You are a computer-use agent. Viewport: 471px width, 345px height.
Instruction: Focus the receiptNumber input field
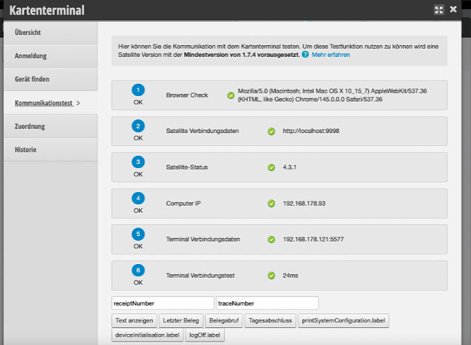[x=163, y=302]
